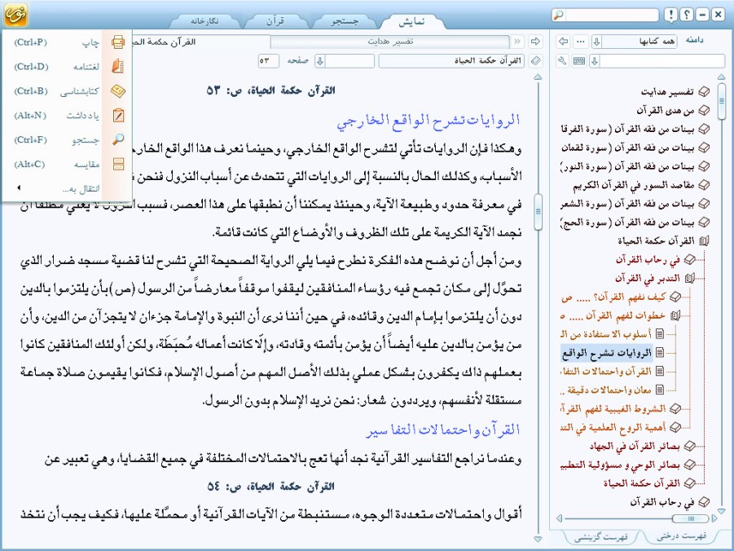Screen dimensions: 734x551
Task: Switch to the جستجو top tab
Action: [x=345, y=21]
